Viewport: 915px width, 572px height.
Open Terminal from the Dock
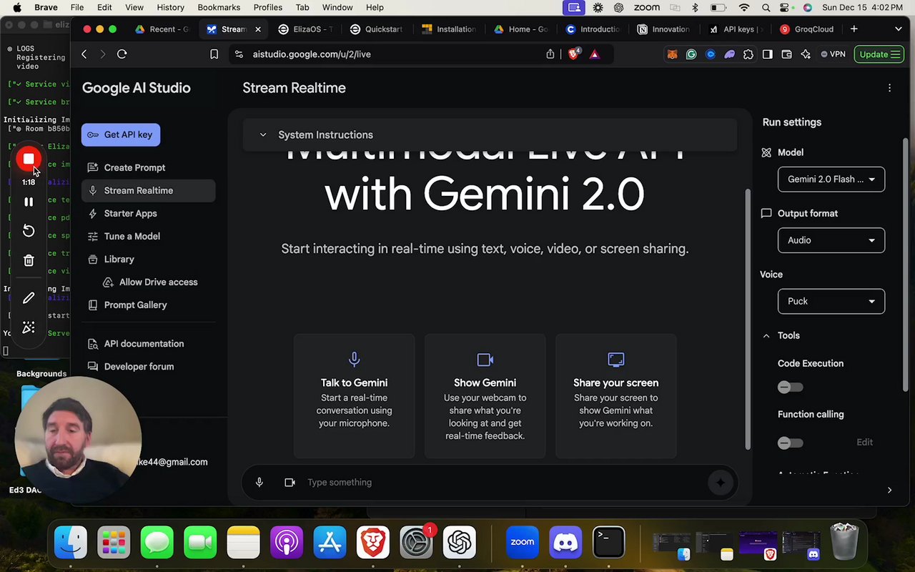(609, 542)
